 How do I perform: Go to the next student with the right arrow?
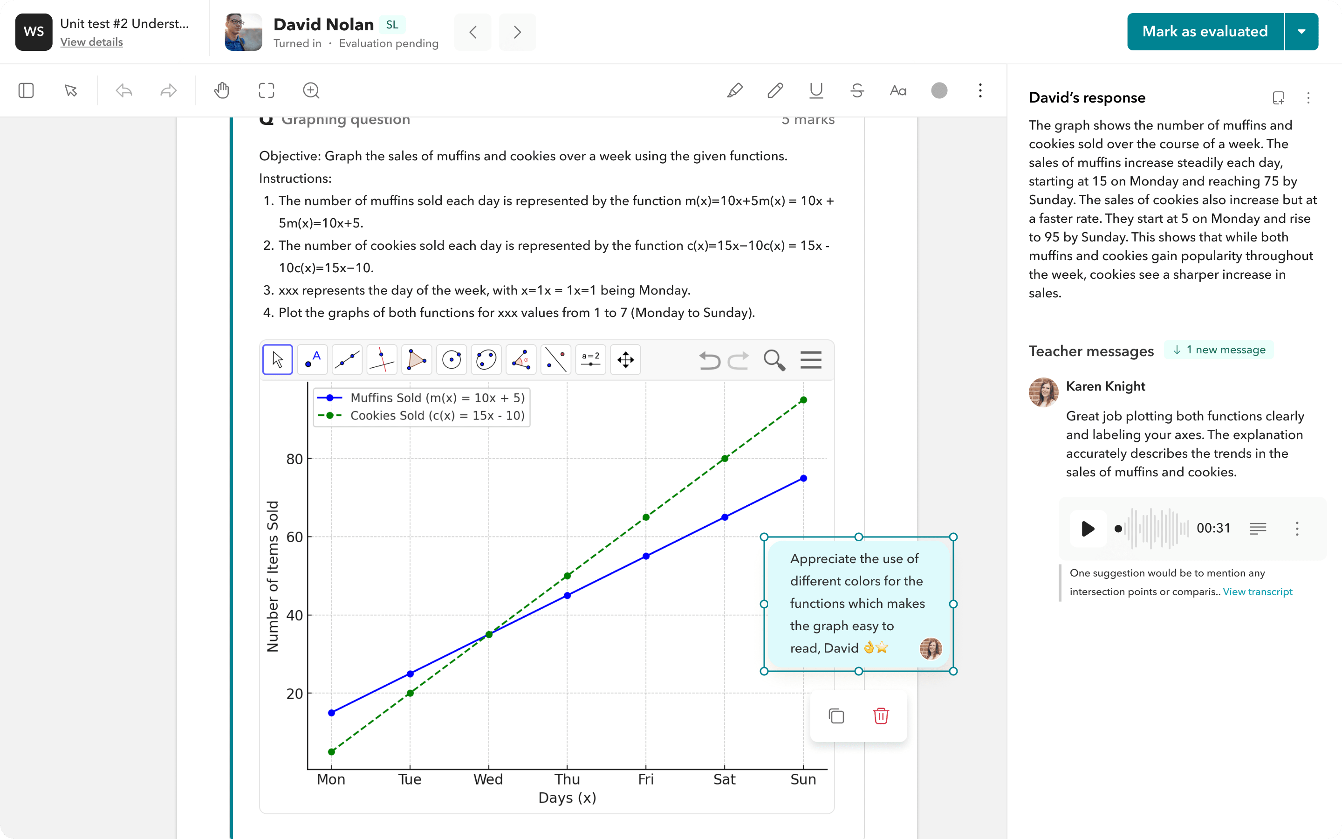point(516,32)
